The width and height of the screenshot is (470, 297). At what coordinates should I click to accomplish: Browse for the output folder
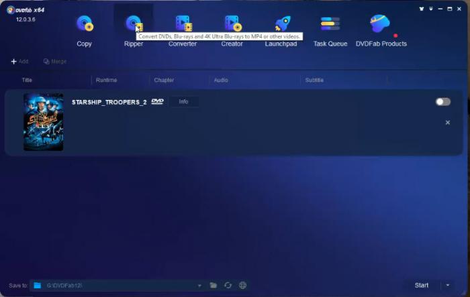[x=214, y=286]
